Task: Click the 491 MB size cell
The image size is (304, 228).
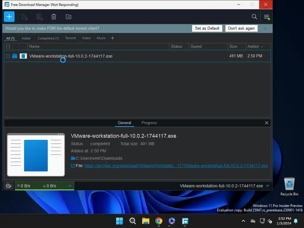Action: coord(236,56)
